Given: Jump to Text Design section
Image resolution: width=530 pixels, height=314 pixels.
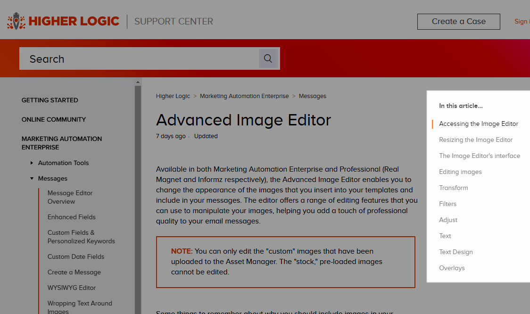Looking at the screenshot, I should [455, 252].
